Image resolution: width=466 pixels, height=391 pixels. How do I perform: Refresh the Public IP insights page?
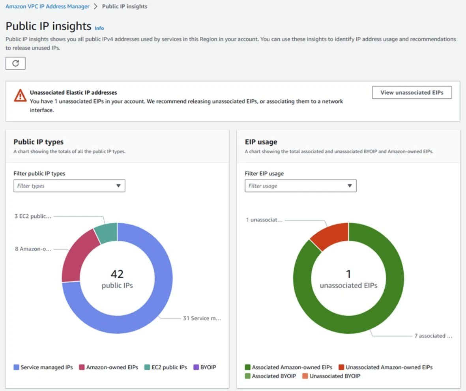[x=15, y=63]
